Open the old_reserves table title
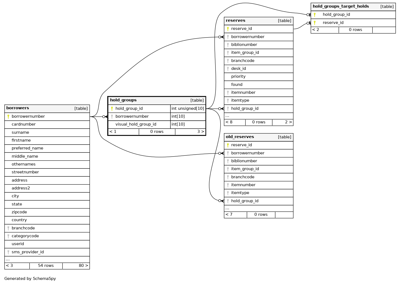Image resolution: width=400 pixels, height=284 pixels. point(240,137)
